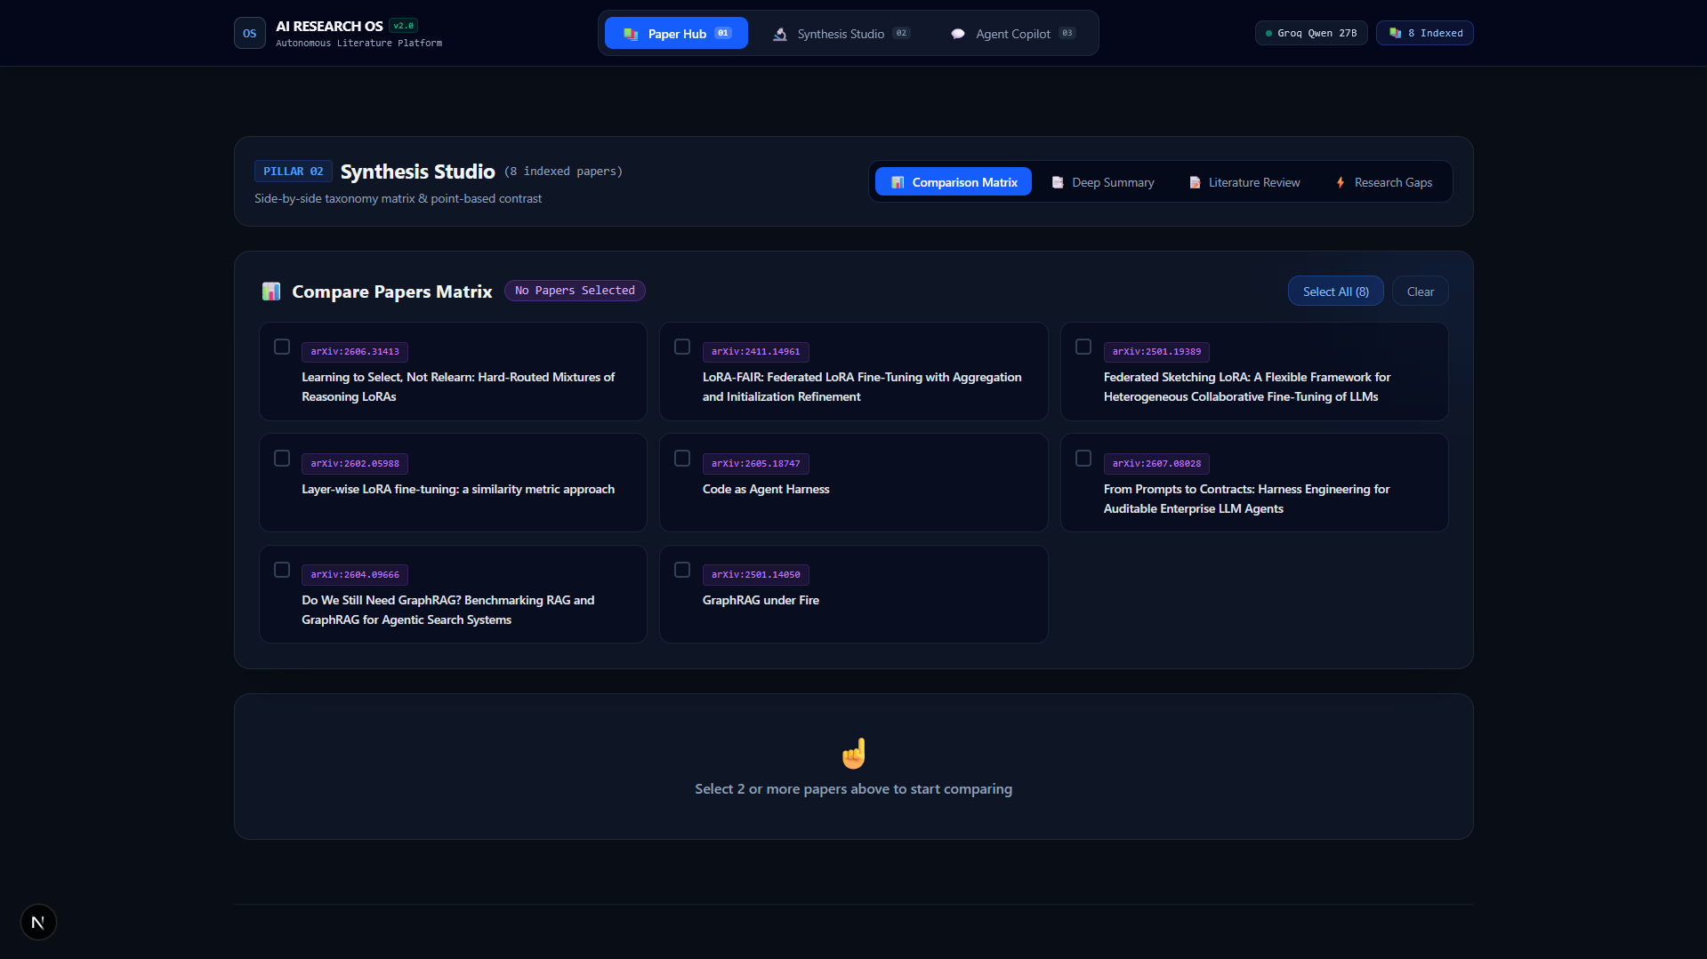The height and width of the screenshot is (959, 1707).
Task: Click the AI RESEARCH OS title
Action: point(329,27)
